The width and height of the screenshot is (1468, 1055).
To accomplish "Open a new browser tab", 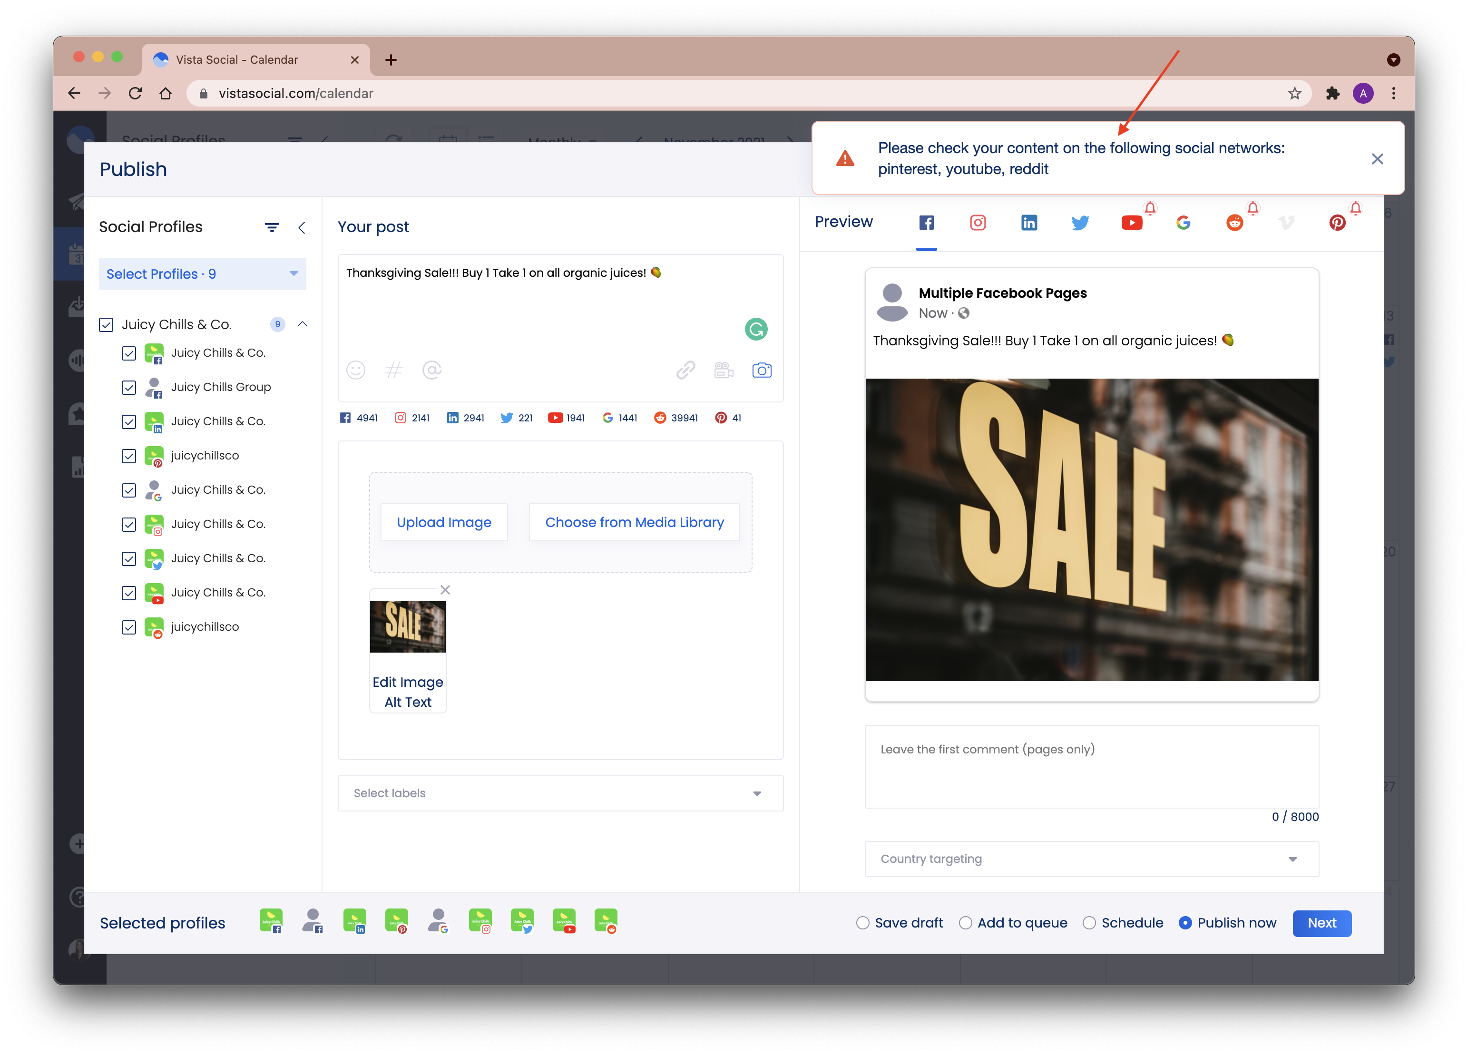I will point(391,59).
